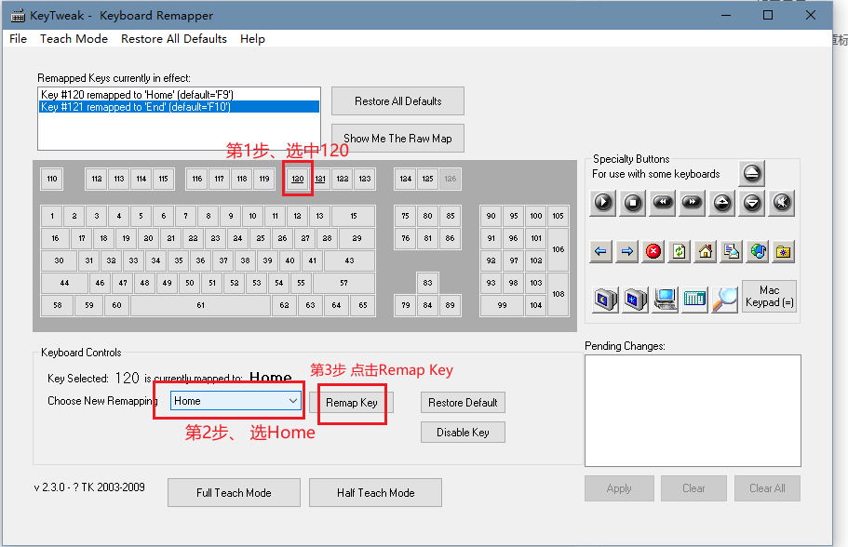Click the Disable Key button
The width and height of the screenshot is (848, 547).
463,433
